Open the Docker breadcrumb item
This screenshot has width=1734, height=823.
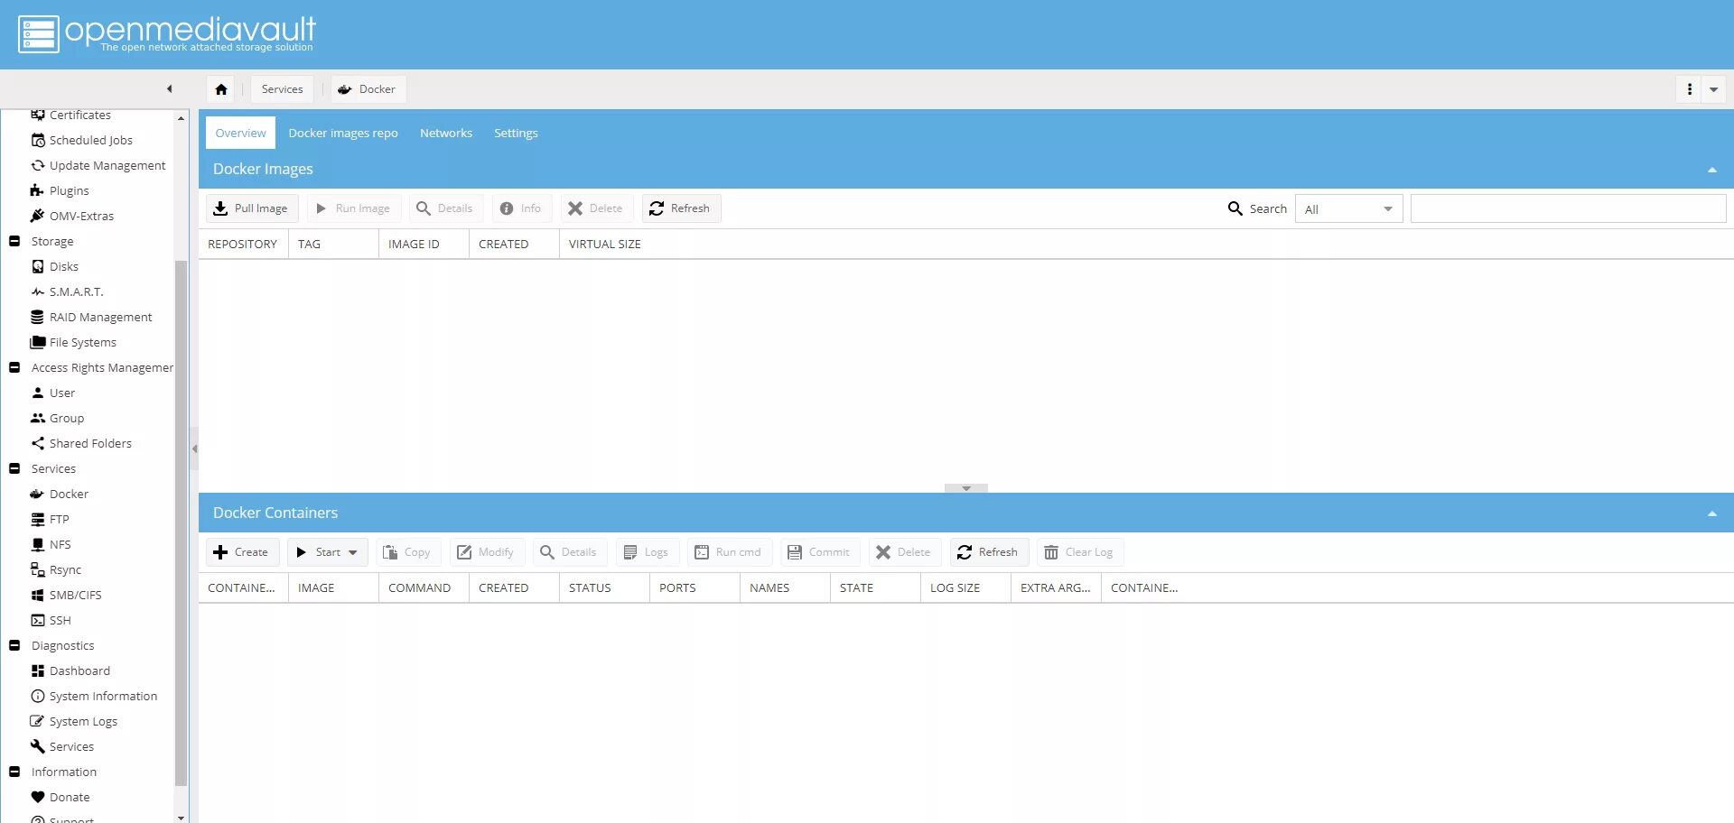[x=368, y=89]
